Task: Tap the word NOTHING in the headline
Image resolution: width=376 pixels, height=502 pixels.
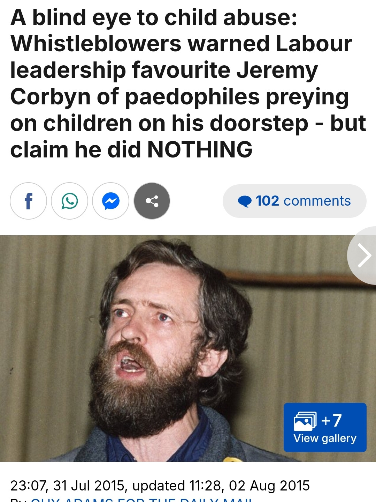Action: pos(200,150)
